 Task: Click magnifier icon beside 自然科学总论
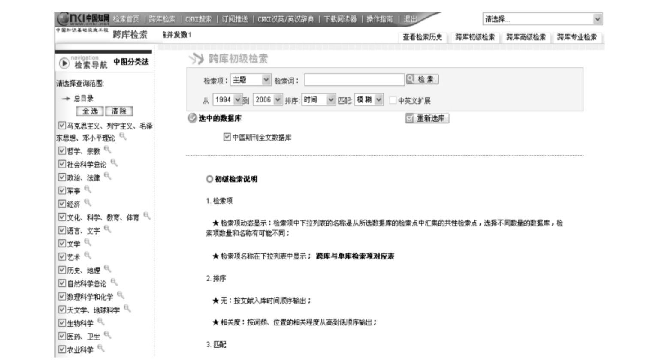click(x=114, y=283)
